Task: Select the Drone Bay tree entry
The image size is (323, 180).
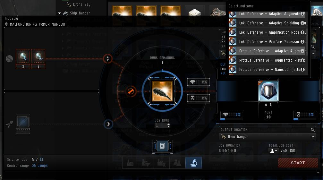Action: pos(81,4)
